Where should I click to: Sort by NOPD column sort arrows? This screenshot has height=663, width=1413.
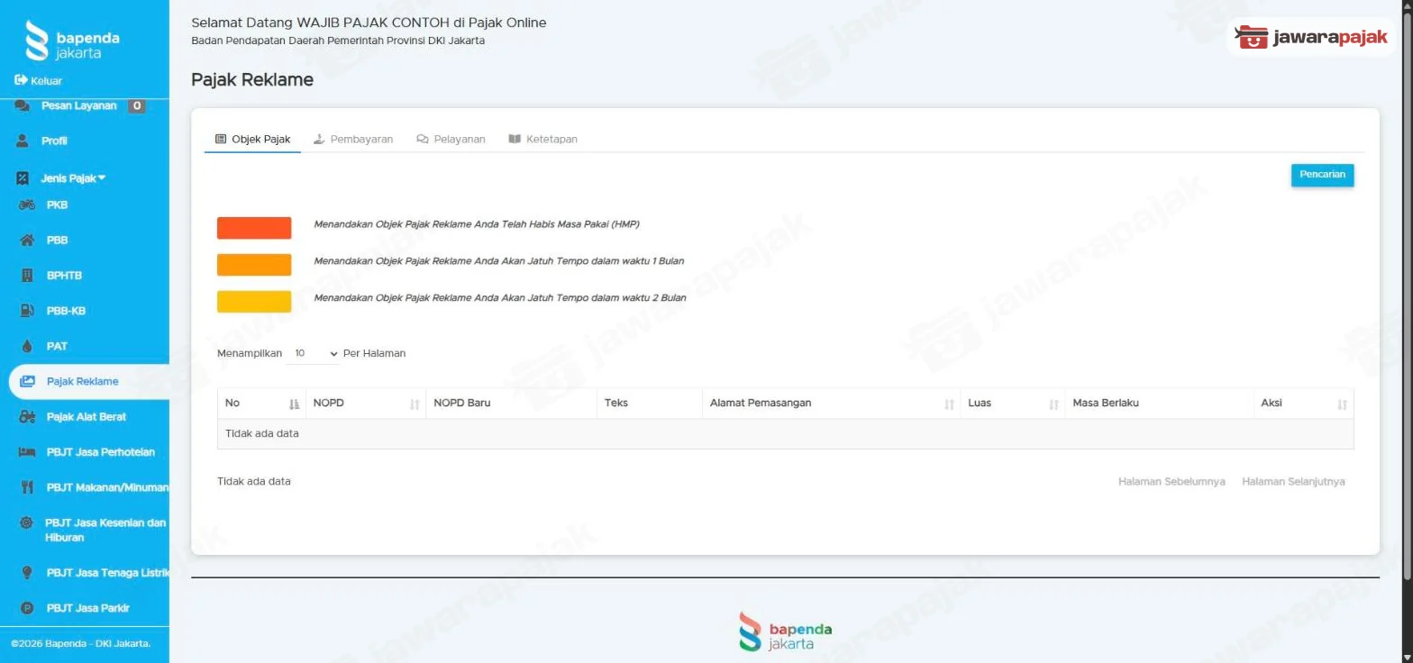[x=415, y=404]
